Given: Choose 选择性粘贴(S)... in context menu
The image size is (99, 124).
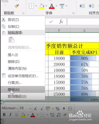Looking at the screenshot, I should pos(23,47).
